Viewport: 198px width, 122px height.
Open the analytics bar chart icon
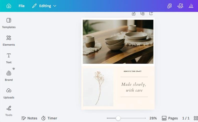(x=191, y=6)
